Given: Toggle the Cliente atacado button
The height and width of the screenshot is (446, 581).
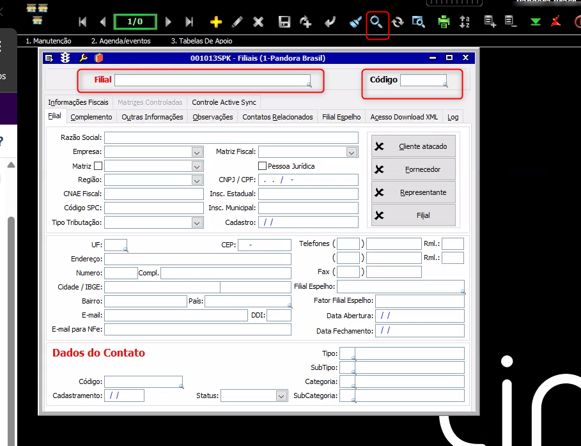Looking at the screenshot, I should coord(413,146).
